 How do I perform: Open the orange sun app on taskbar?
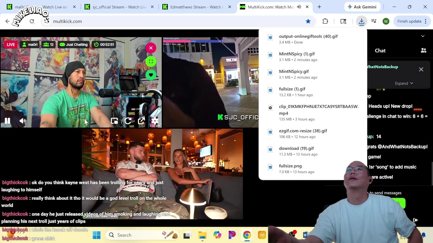[x=262, y=235]
